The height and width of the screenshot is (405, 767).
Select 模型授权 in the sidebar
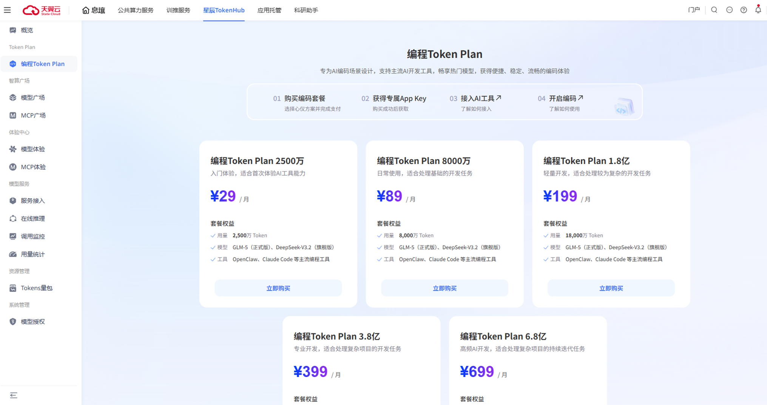pyautogui.click(x=33, y=322)
